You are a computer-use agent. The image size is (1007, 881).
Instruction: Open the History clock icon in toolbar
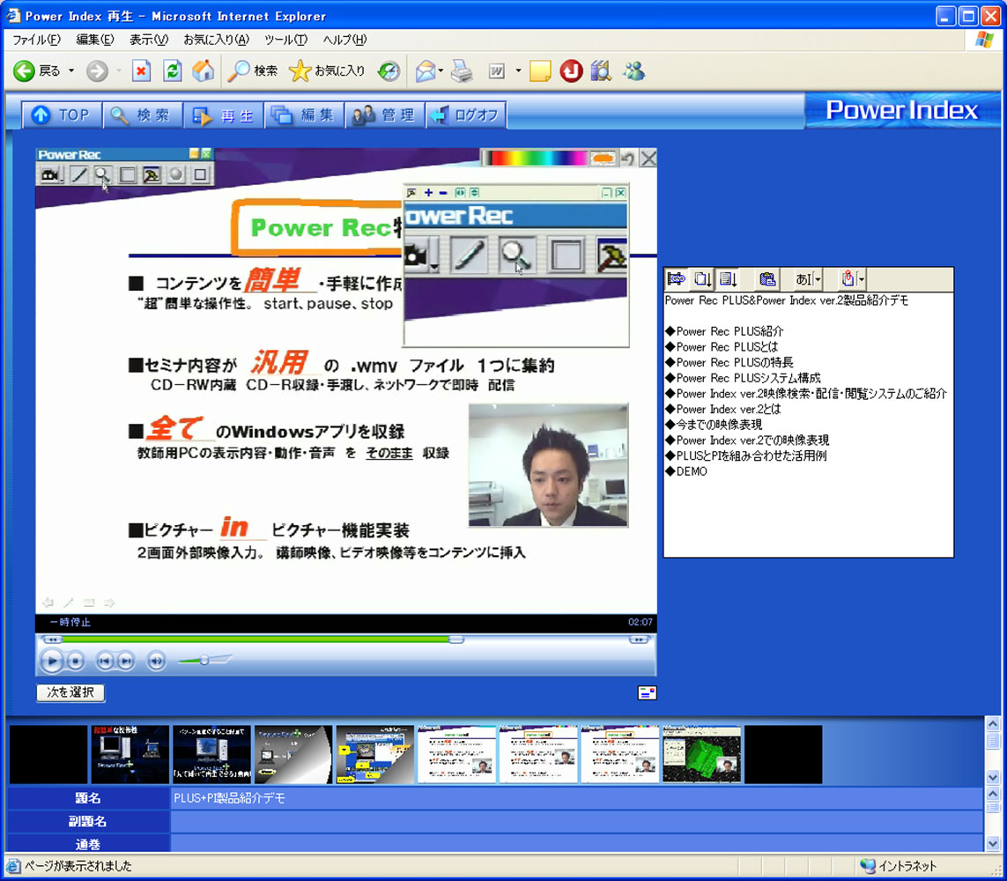[x=389, y=70]
